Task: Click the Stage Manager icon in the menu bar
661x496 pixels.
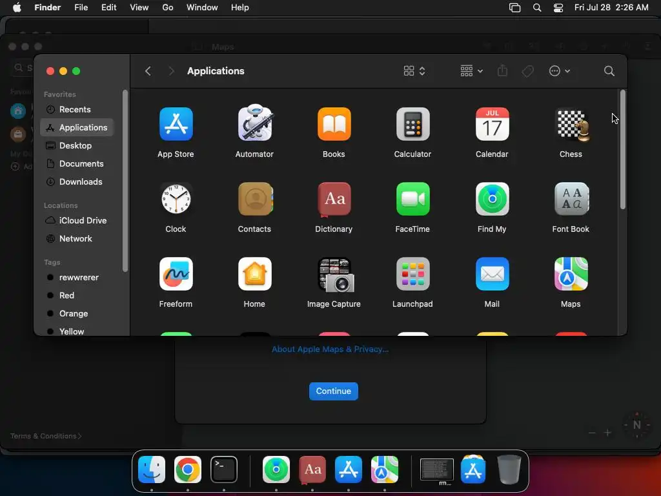Action: coord(514,8)
